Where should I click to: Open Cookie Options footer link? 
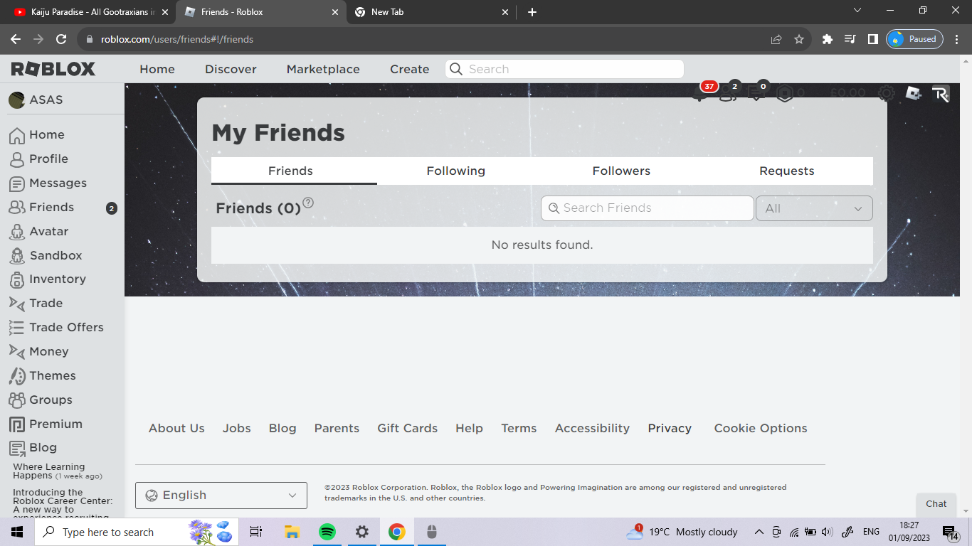tap(761, 428)
